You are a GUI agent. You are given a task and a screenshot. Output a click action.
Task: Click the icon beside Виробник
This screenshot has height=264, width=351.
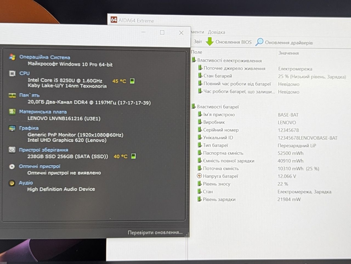point(200,122)
